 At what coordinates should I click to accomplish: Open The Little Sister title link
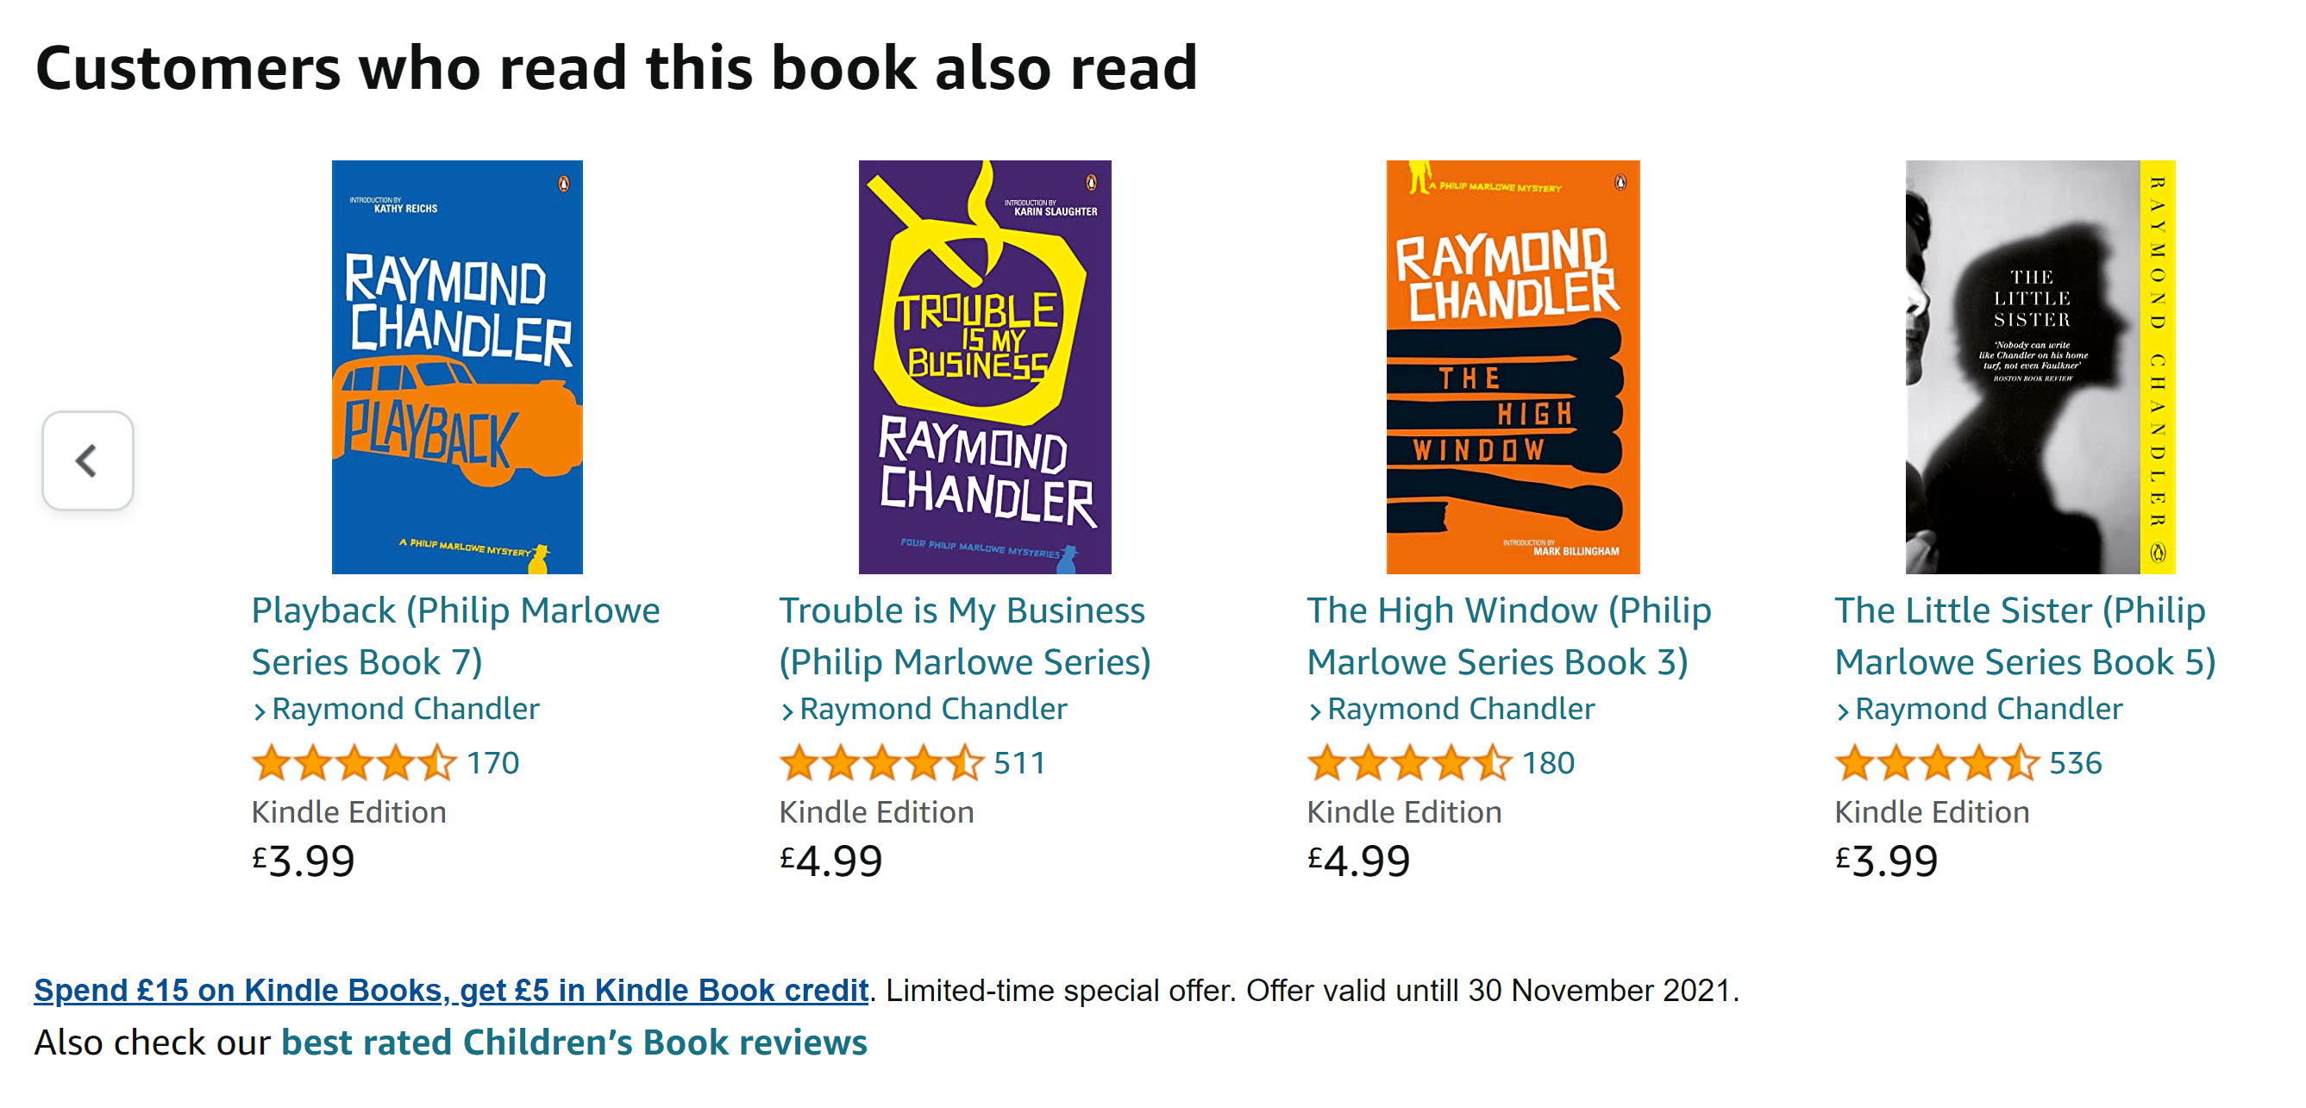(2024, 635)
